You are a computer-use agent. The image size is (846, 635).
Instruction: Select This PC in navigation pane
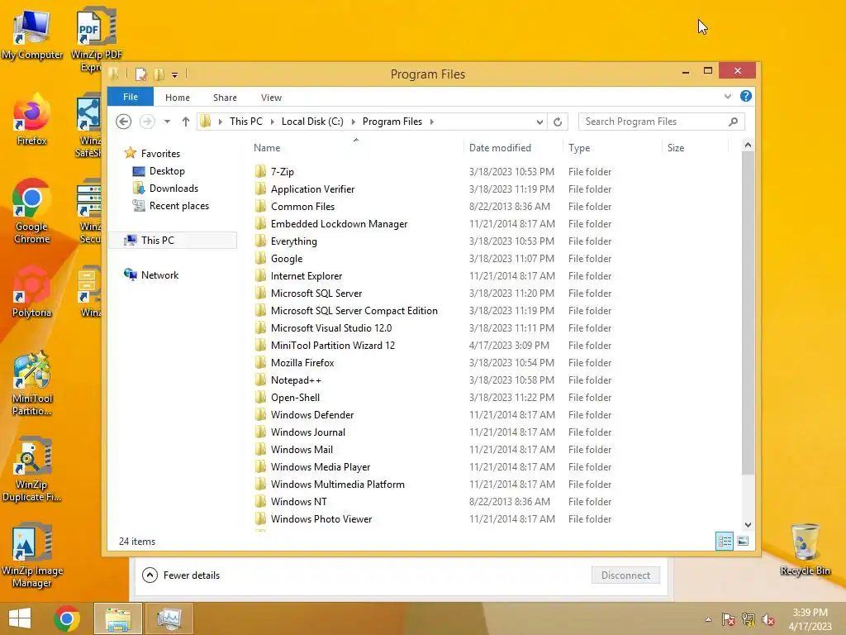[173, 241]
